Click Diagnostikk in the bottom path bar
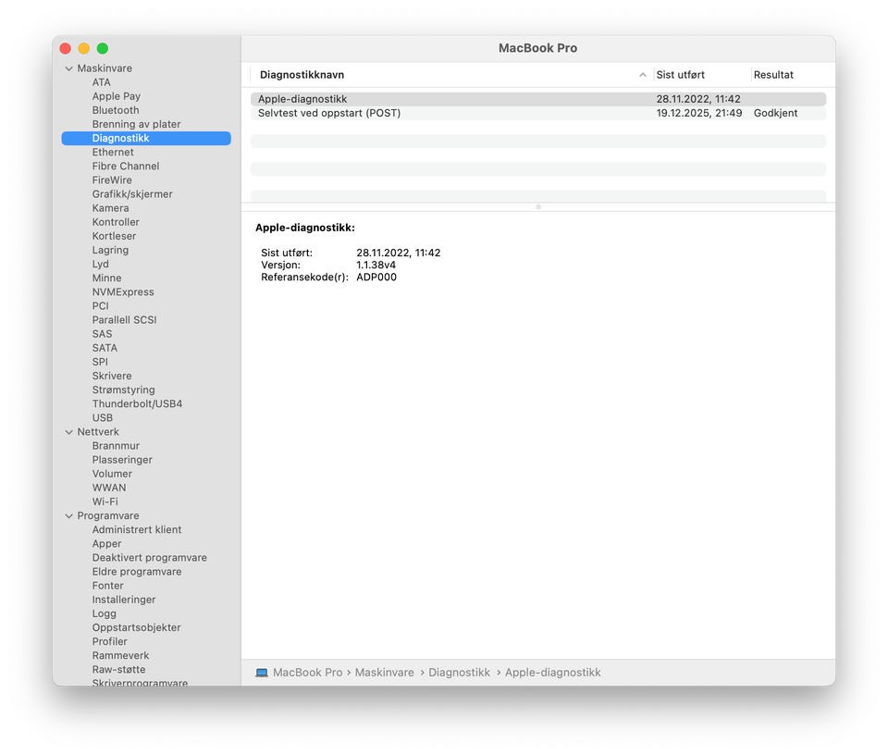888x755 pixels. click(459, 673)
